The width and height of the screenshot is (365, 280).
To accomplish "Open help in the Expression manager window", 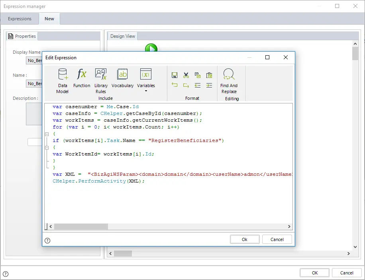I will pos(6,274).
